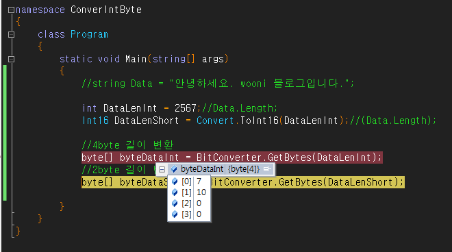Click the yellow current statement line
This screenshot has height=252, width=452.
(243, 182)
